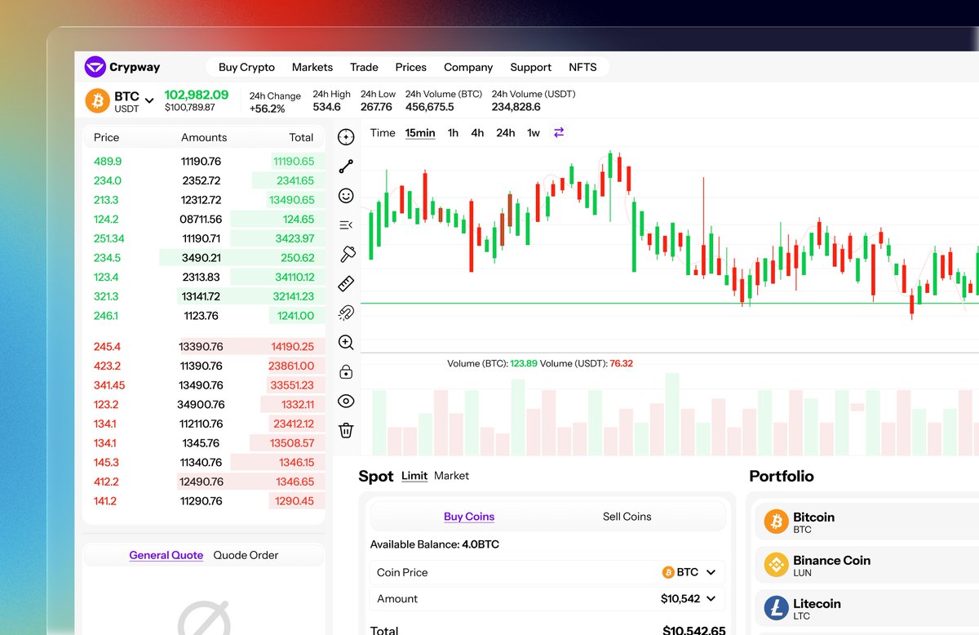
Task: Click the 251.34 buy order price
Action: point(109,238)
